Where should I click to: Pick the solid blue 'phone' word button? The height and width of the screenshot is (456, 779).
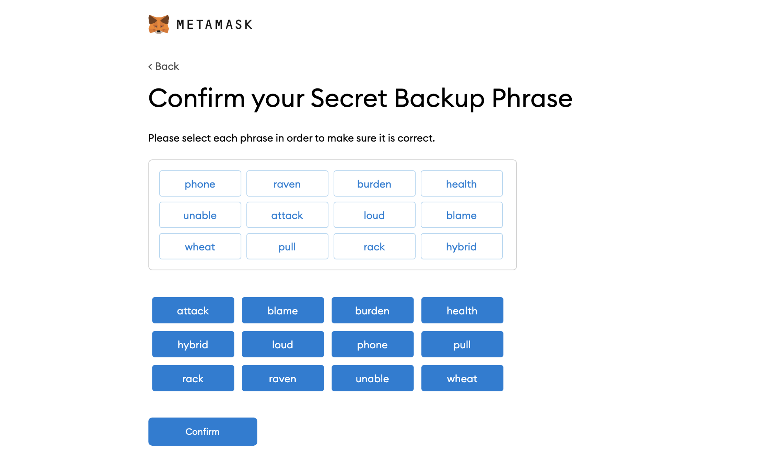372,344
